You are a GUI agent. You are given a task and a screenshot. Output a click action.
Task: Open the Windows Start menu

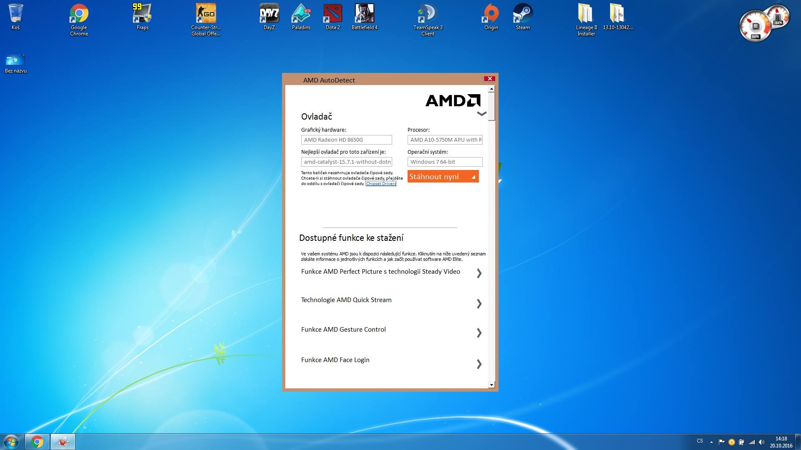click(11, 442)
